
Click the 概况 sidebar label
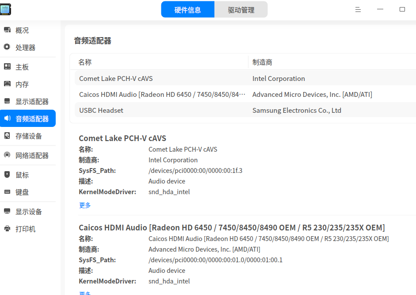(22, 30)
